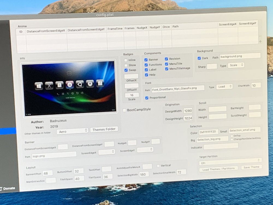Open the Banner ScreenEdgeY dropdown
273x205 pixels.
(x=145, y=150)
